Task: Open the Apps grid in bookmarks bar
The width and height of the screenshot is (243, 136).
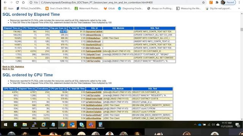Action: [8, 8]
